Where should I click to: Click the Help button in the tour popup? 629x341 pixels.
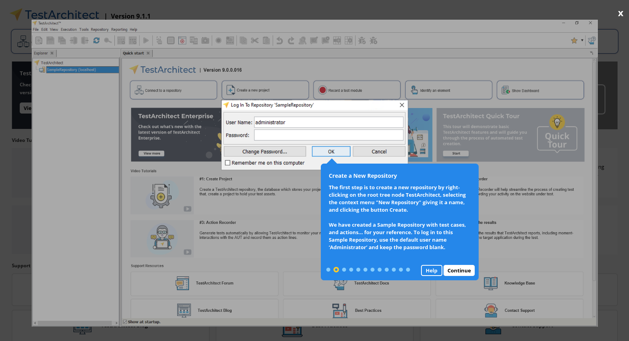point(431,270)
